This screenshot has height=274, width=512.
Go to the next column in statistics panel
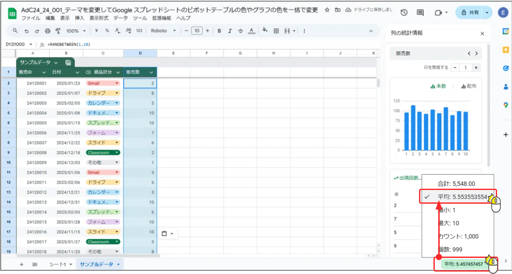pyautogui.click(x=477, y=54)
